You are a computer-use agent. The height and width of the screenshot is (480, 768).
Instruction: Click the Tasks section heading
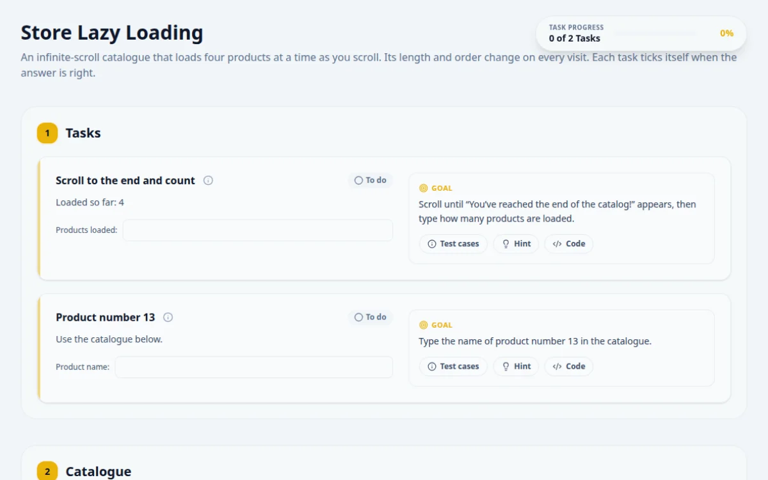(x=83, y=133)
